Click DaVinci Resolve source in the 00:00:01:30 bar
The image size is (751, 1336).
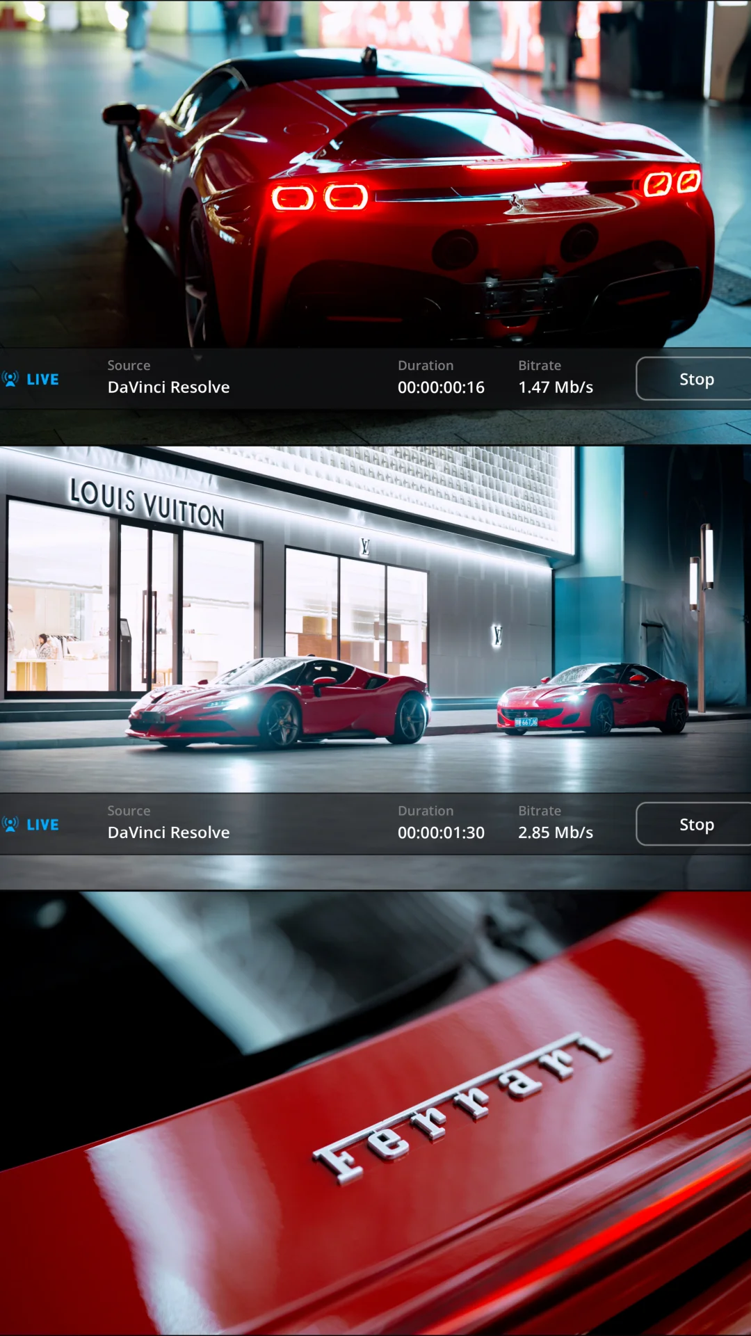coord(168,832)
